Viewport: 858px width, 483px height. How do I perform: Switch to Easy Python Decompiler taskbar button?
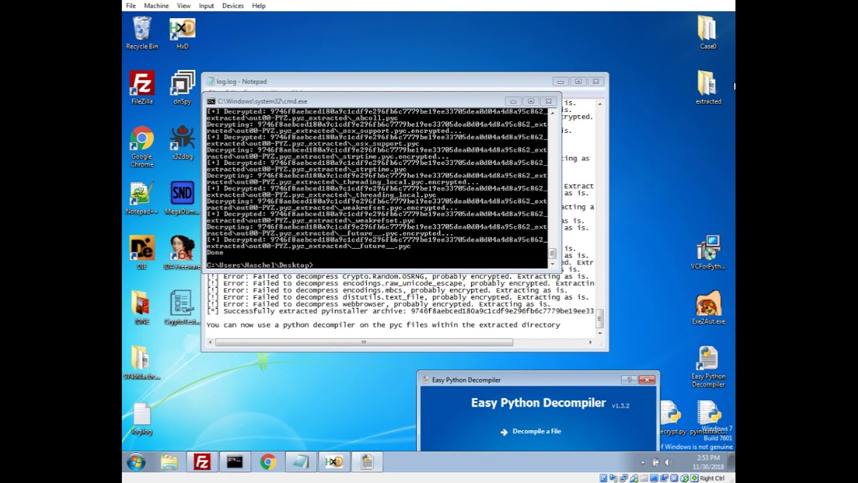tap(367, 462)
